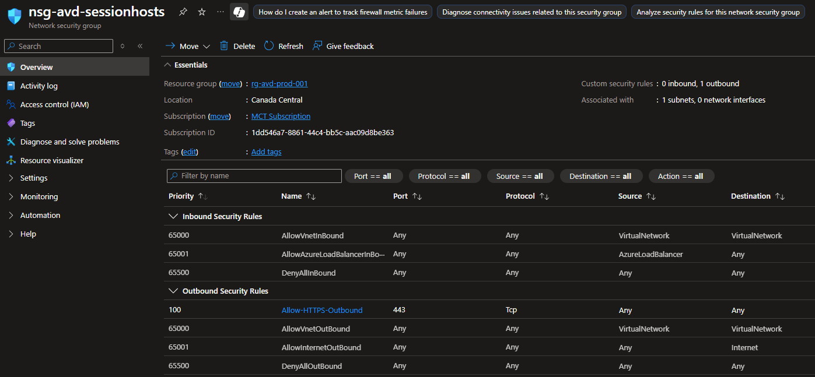The height and width of the screenshot is (377, 815).
Task: Open Give feedback in the toolbar
Action: [343, 46]
